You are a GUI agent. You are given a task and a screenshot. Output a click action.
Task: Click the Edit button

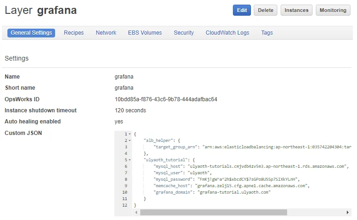242,10
